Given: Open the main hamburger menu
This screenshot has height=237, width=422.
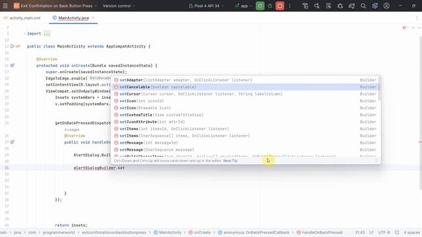Looking at the screenshot, I should 5,6.
